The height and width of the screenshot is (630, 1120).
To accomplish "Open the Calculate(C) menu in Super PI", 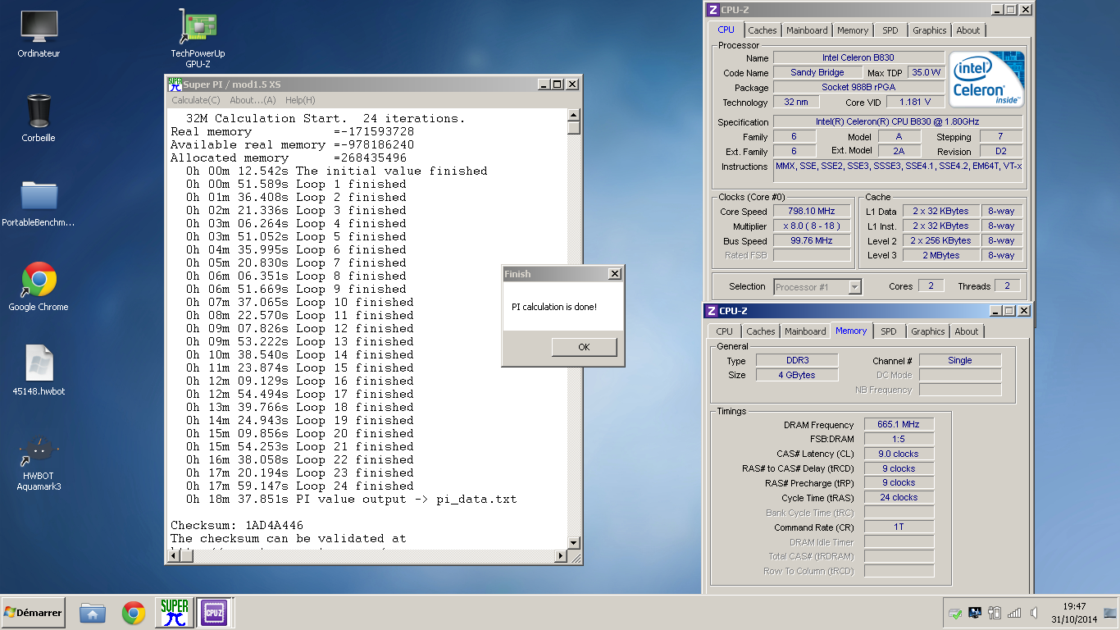I will point(196,100).
